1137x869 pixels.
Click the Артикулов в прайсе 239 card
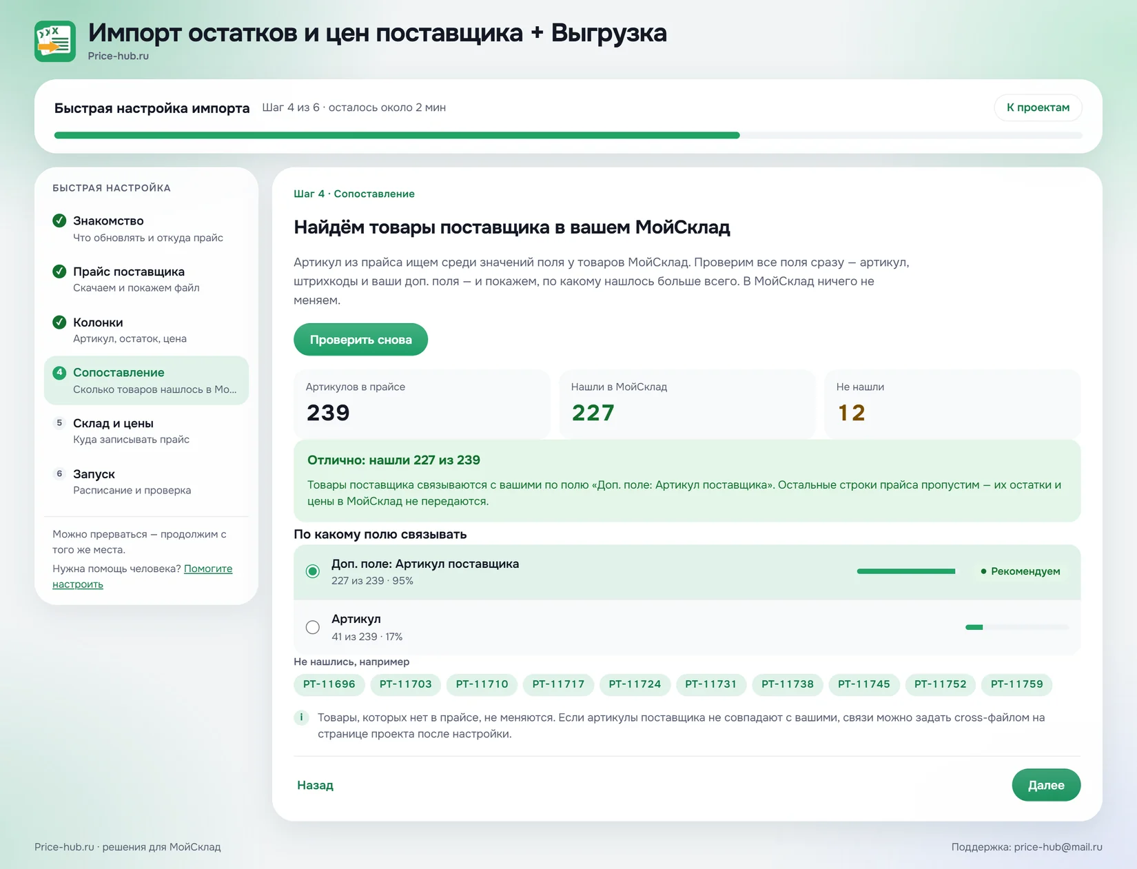(x=422, y=404)
